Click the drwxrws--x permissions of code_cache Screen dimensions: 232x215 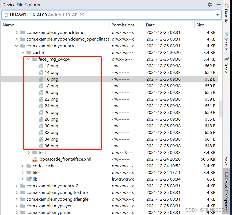point(123,166)
